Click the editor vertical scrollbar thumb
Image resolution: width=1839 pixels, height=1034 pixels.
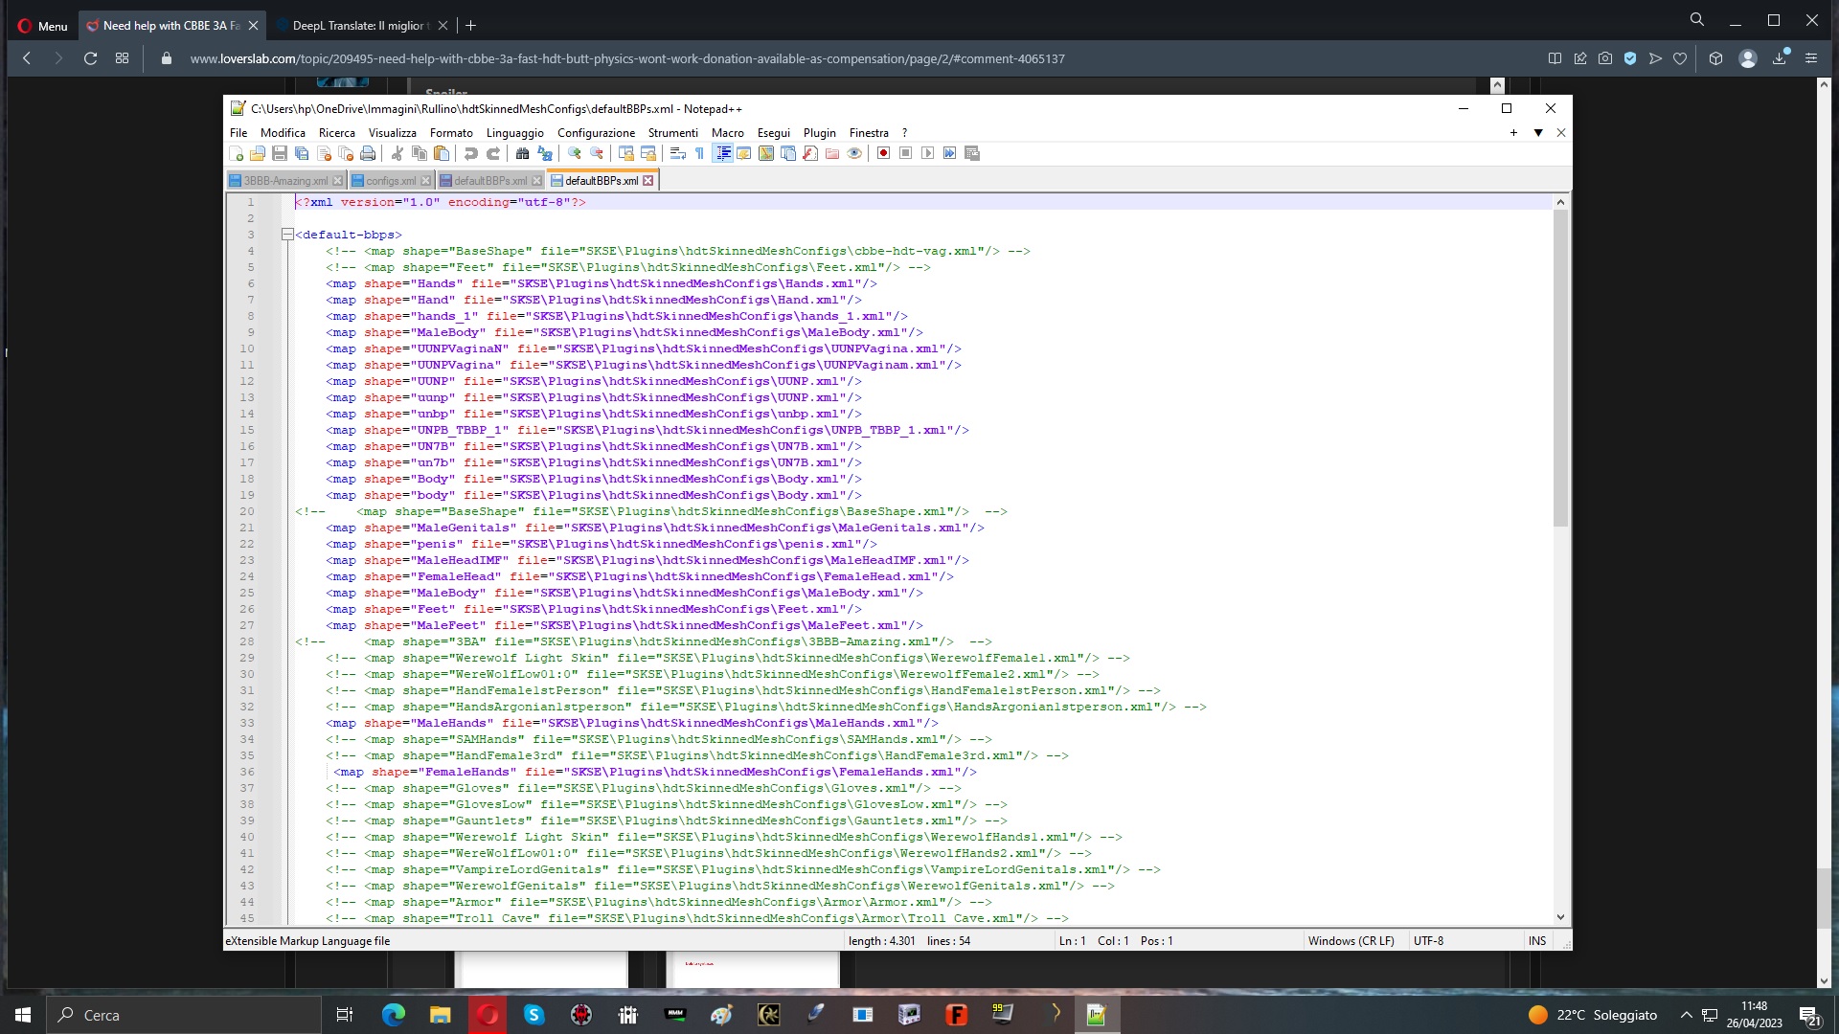coord(1560,368)
